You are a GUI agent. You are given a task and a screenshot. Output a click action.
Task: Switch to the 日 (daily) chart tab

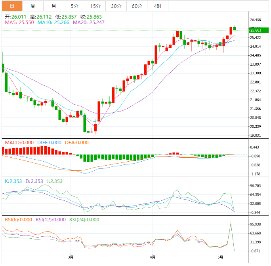[x=12, y=6]
